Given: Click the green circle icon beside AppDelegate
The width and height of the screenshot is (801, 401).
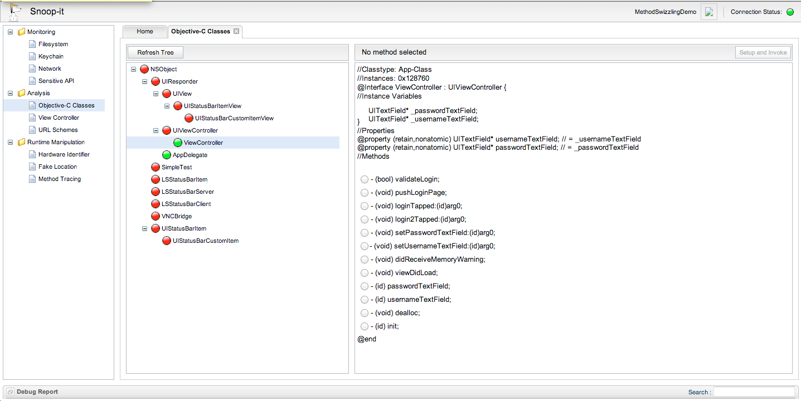Looking at the screenshot, I should point(167,155).
